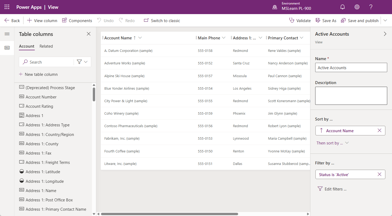Click the MSLearn PL-900 environment name
Image resolution: width=392 pixels, height=216 pixels.
tap(296, 9)
